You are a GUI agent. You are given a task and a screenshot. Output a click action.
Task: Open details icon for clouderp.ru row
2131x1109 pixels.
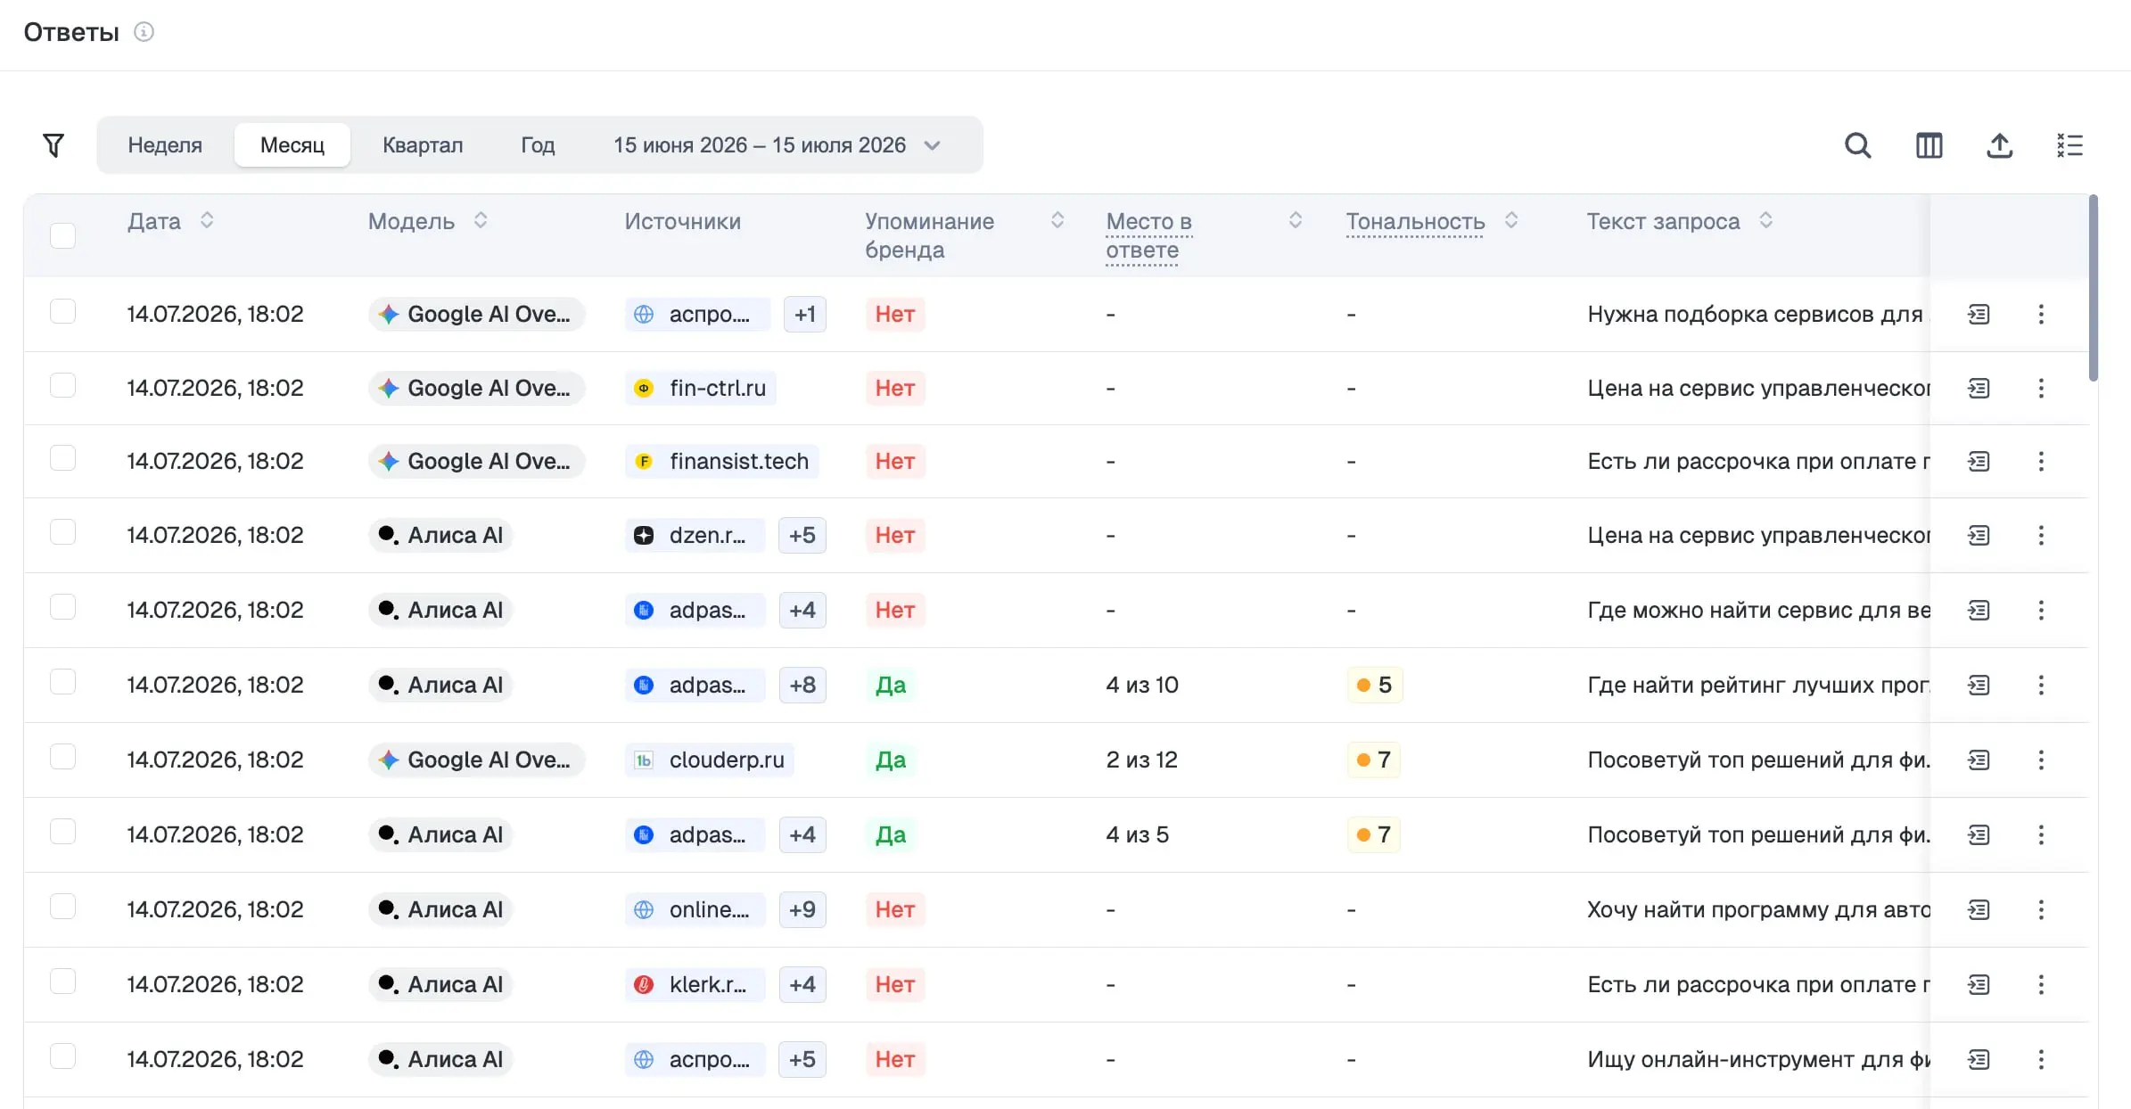[x=1979, y=760]
